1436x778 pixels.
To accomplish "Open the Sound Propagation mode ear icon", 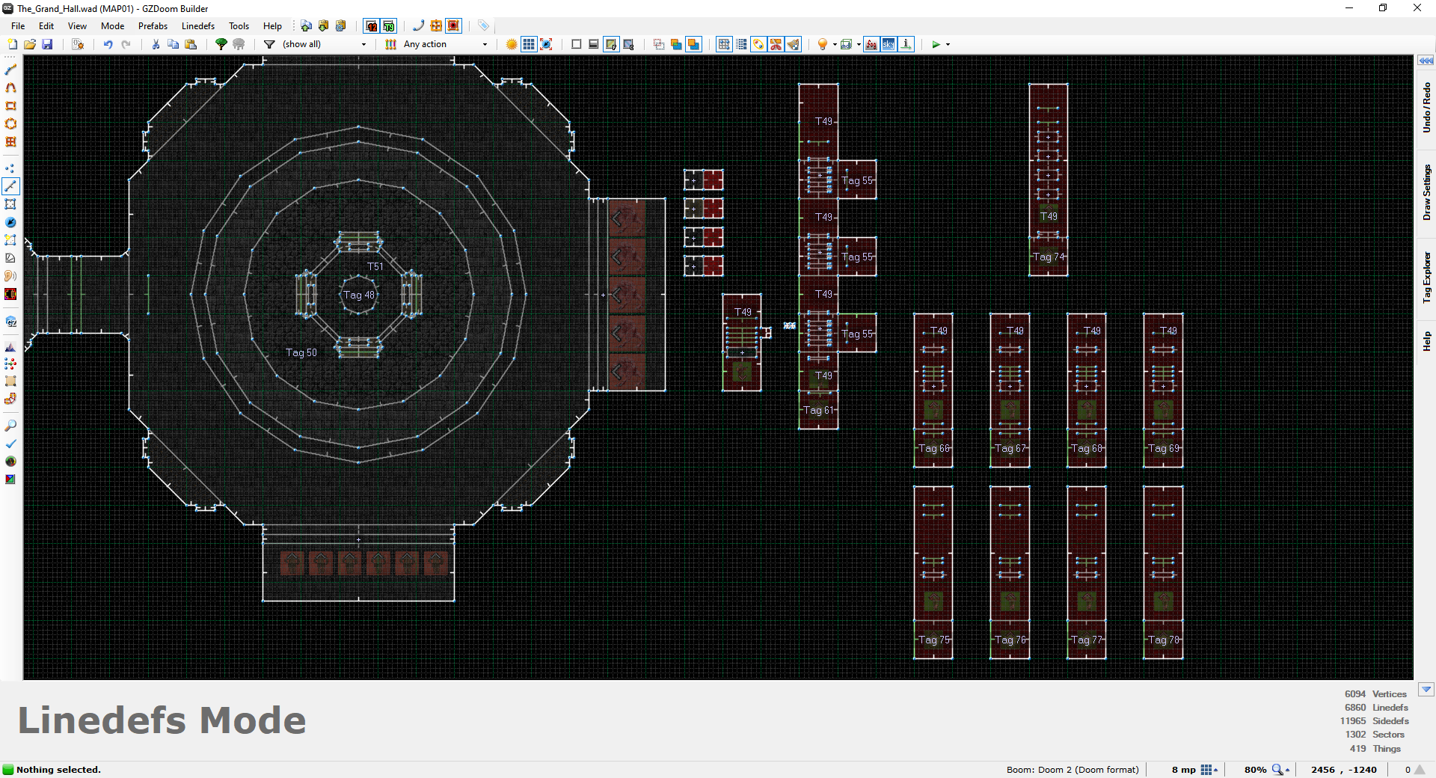I will [10, 276].
